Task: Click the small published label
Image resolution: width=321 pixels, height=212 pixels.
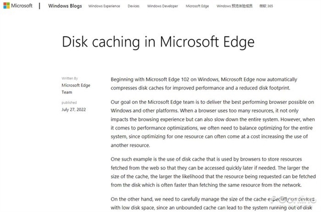Action: (69, 102)
